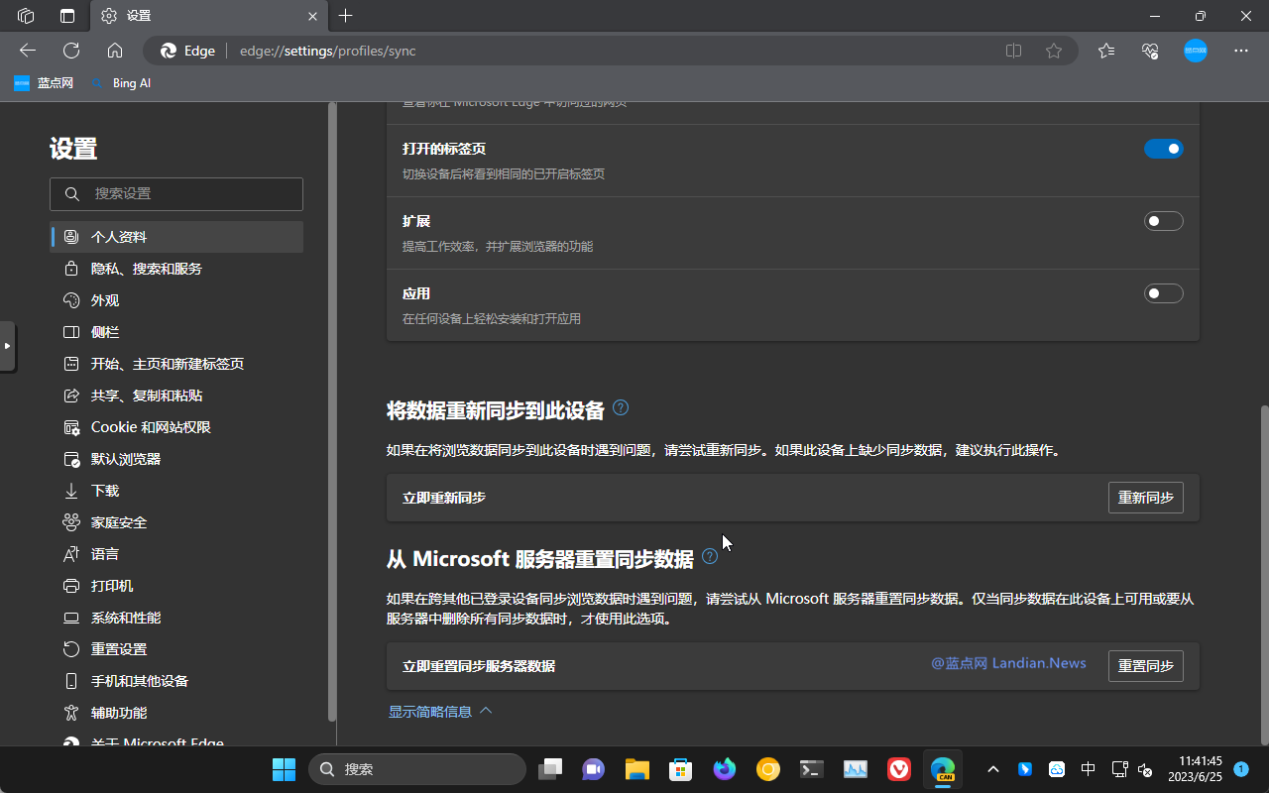The image size is (1269, 793).
Task: Enable 扩展 sync switch
Action: (x=1163, y=221)
